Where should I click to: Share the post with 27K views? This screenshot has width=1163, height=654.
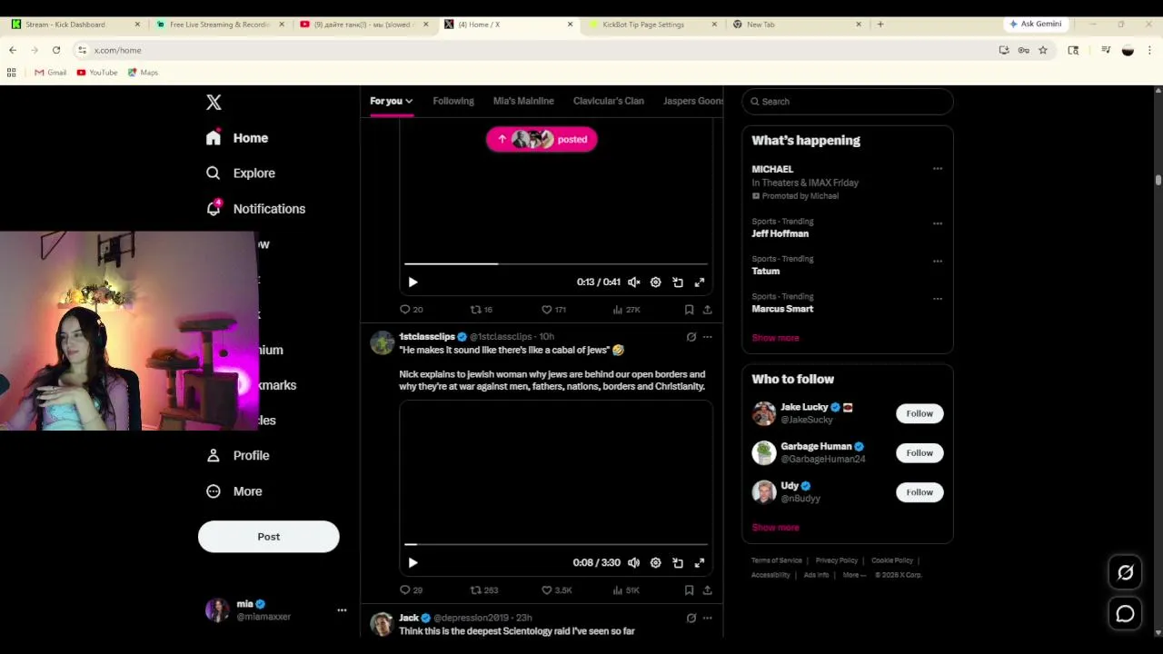pyautogui.click(x=707, y=310)
